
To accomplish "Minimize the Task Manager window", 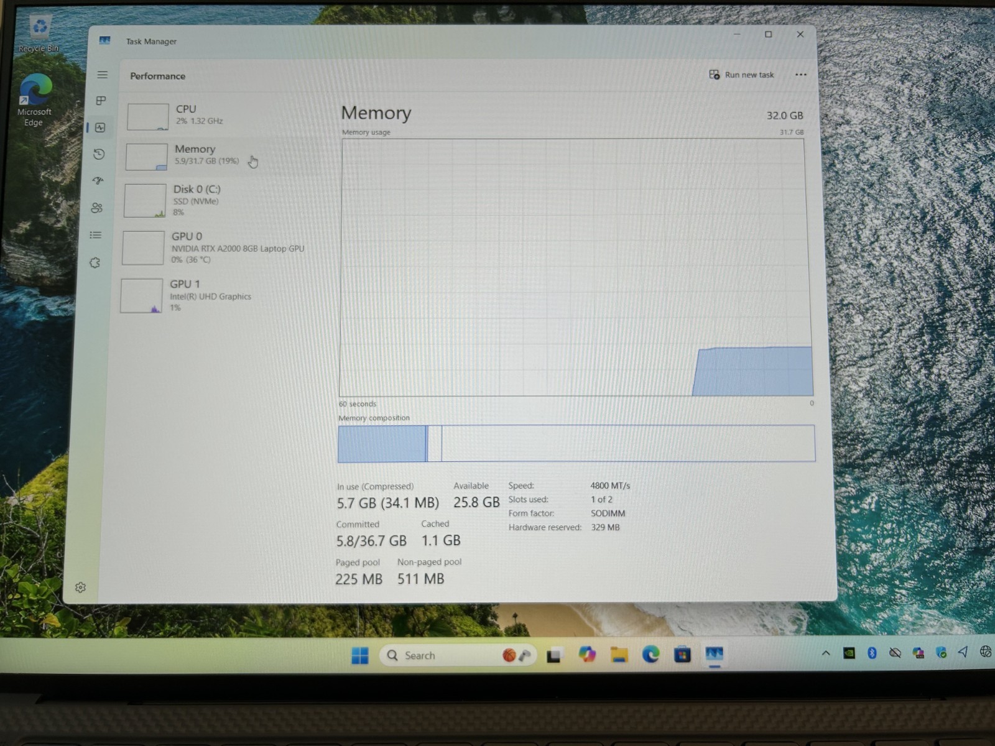I will pos(737,34).
